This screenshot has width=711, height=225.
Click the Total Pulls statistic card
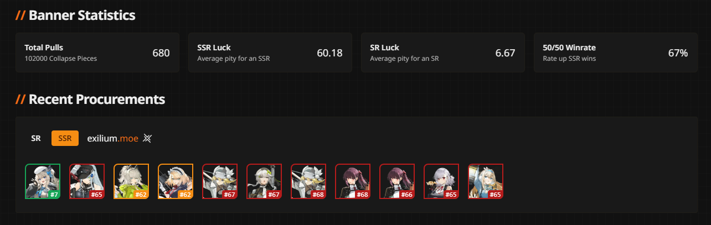tap(97, 53)
